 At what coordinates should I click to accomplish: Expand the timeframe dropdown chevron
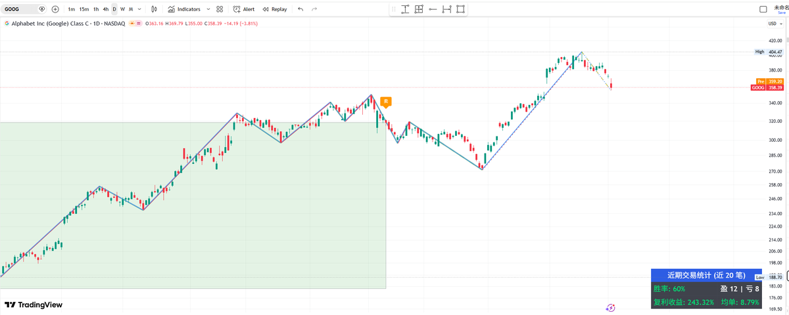[139, 9]
